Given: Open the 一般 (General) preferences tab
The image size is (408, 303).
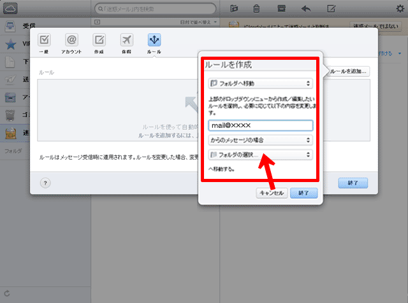Looking at the screenshot, I should point(45,42).
